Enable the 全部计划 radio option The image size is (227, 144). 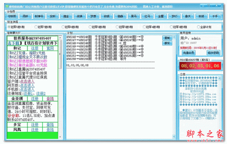[x=204, y=27]
